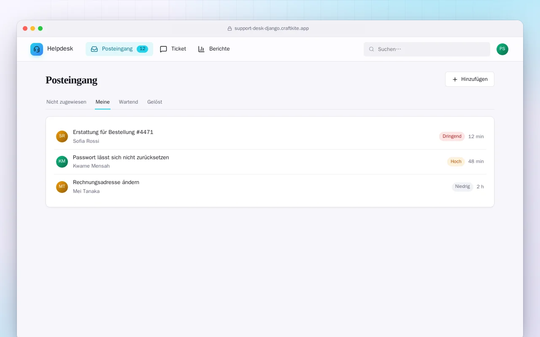This screenshot has height=337, width=540.
Task: Switch to the Gelöst tab
Action: pyautogui.click(x=155, y=102)
